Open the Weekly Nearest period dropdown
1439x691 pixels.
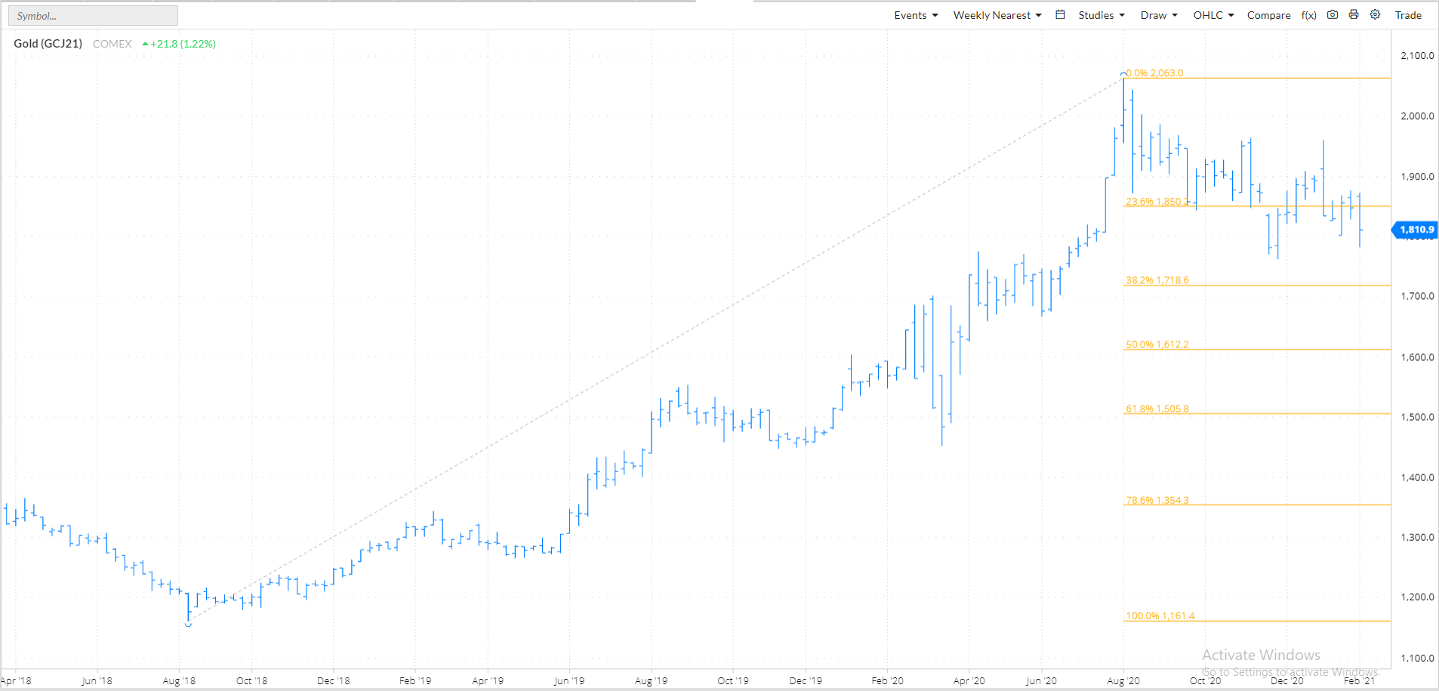coord(997,15)
